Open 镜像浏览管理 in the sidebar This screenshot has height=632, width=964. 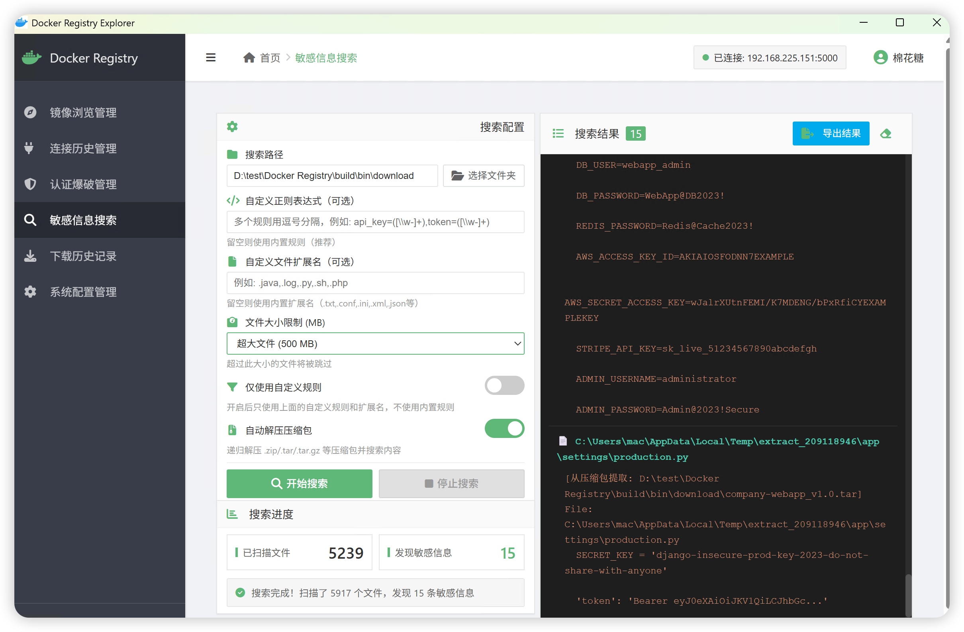tap(83, 112)
